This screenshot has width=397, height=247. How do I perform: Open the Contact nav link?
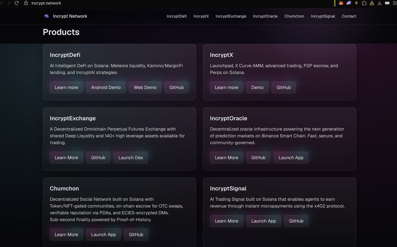[349, 16]
